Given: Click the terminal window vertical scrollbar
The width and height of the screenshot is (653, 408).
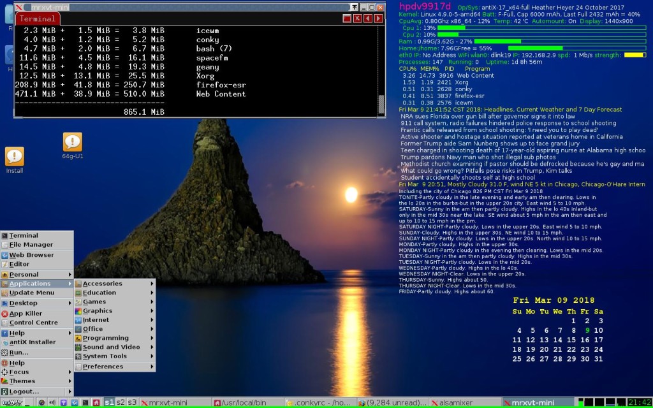Looking at the screenshot, I should coord(381,70).
